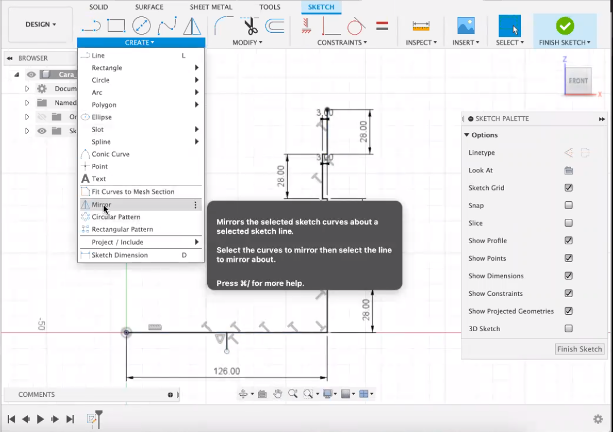Click the Measure ruler icon
Viewport: 613px width, 432px height.
point(421,26)
